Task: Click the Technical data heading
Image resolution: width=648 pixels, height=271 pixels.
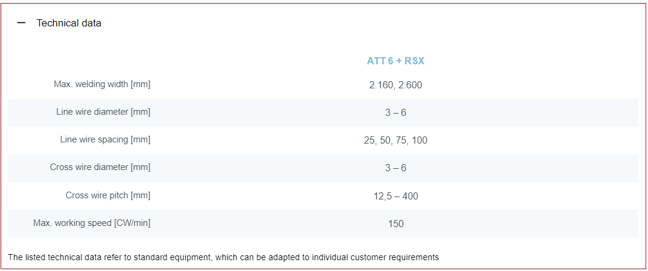Action: pos(69,23)
